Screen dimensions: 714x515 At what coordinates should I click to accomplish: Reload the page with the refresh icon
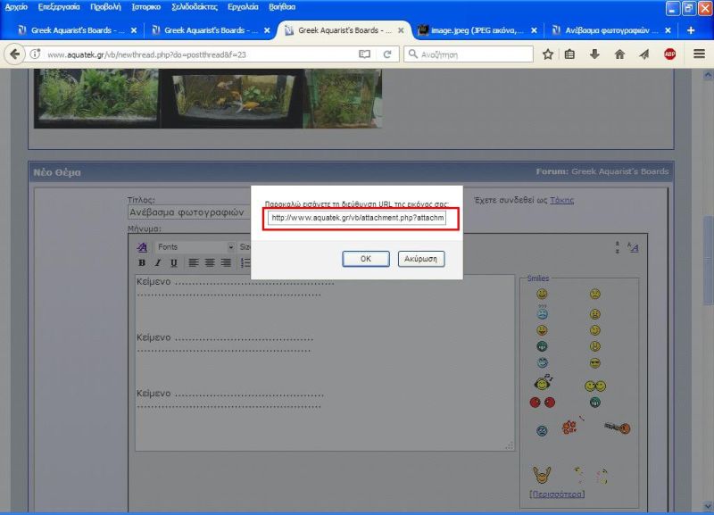pyautogui.click(x=386, y=54)
